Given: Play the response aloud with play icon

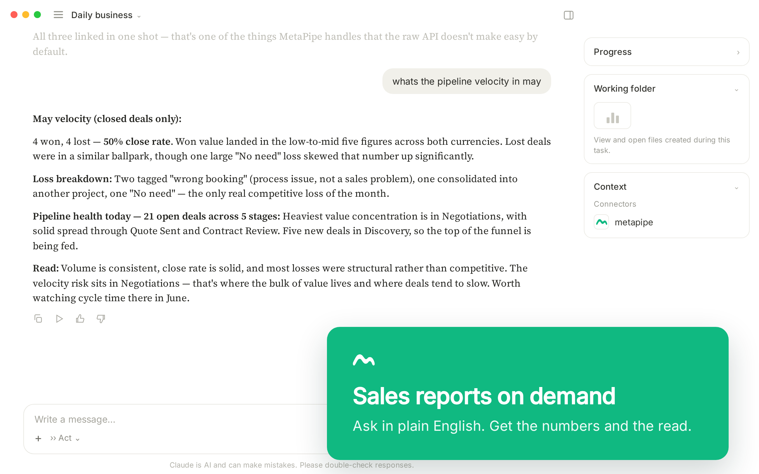Looking at the screenshot, I should point(59,319).
